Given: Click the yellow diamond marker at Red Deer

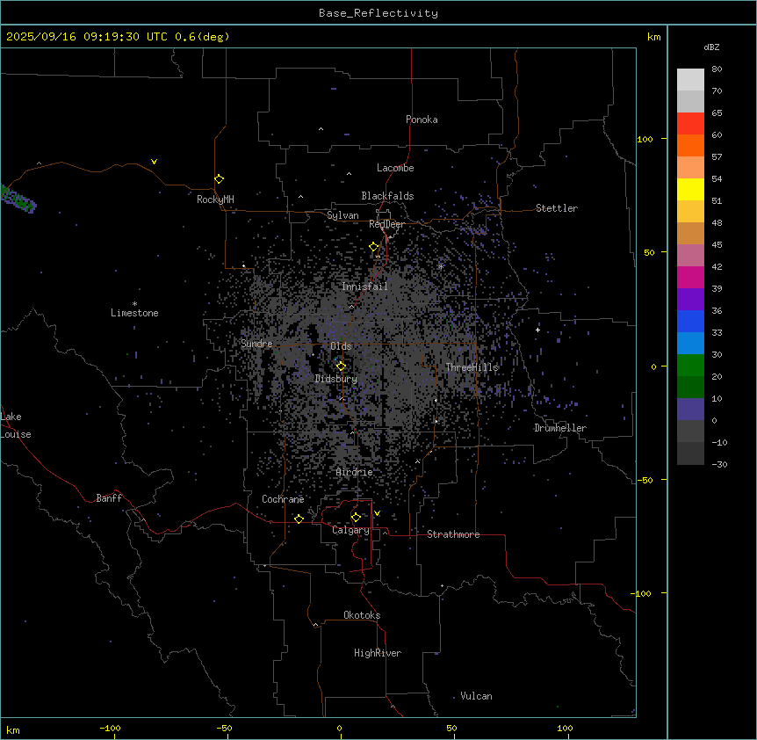Looking at the screenshot, I should point(373,247).
